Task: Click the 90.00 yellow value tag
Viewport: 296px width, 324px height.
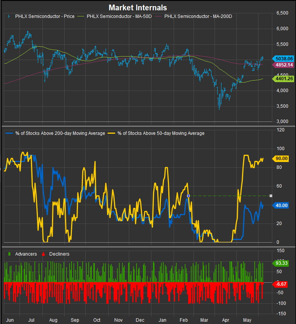Action: pyautogui.click(x=280, y=159)
